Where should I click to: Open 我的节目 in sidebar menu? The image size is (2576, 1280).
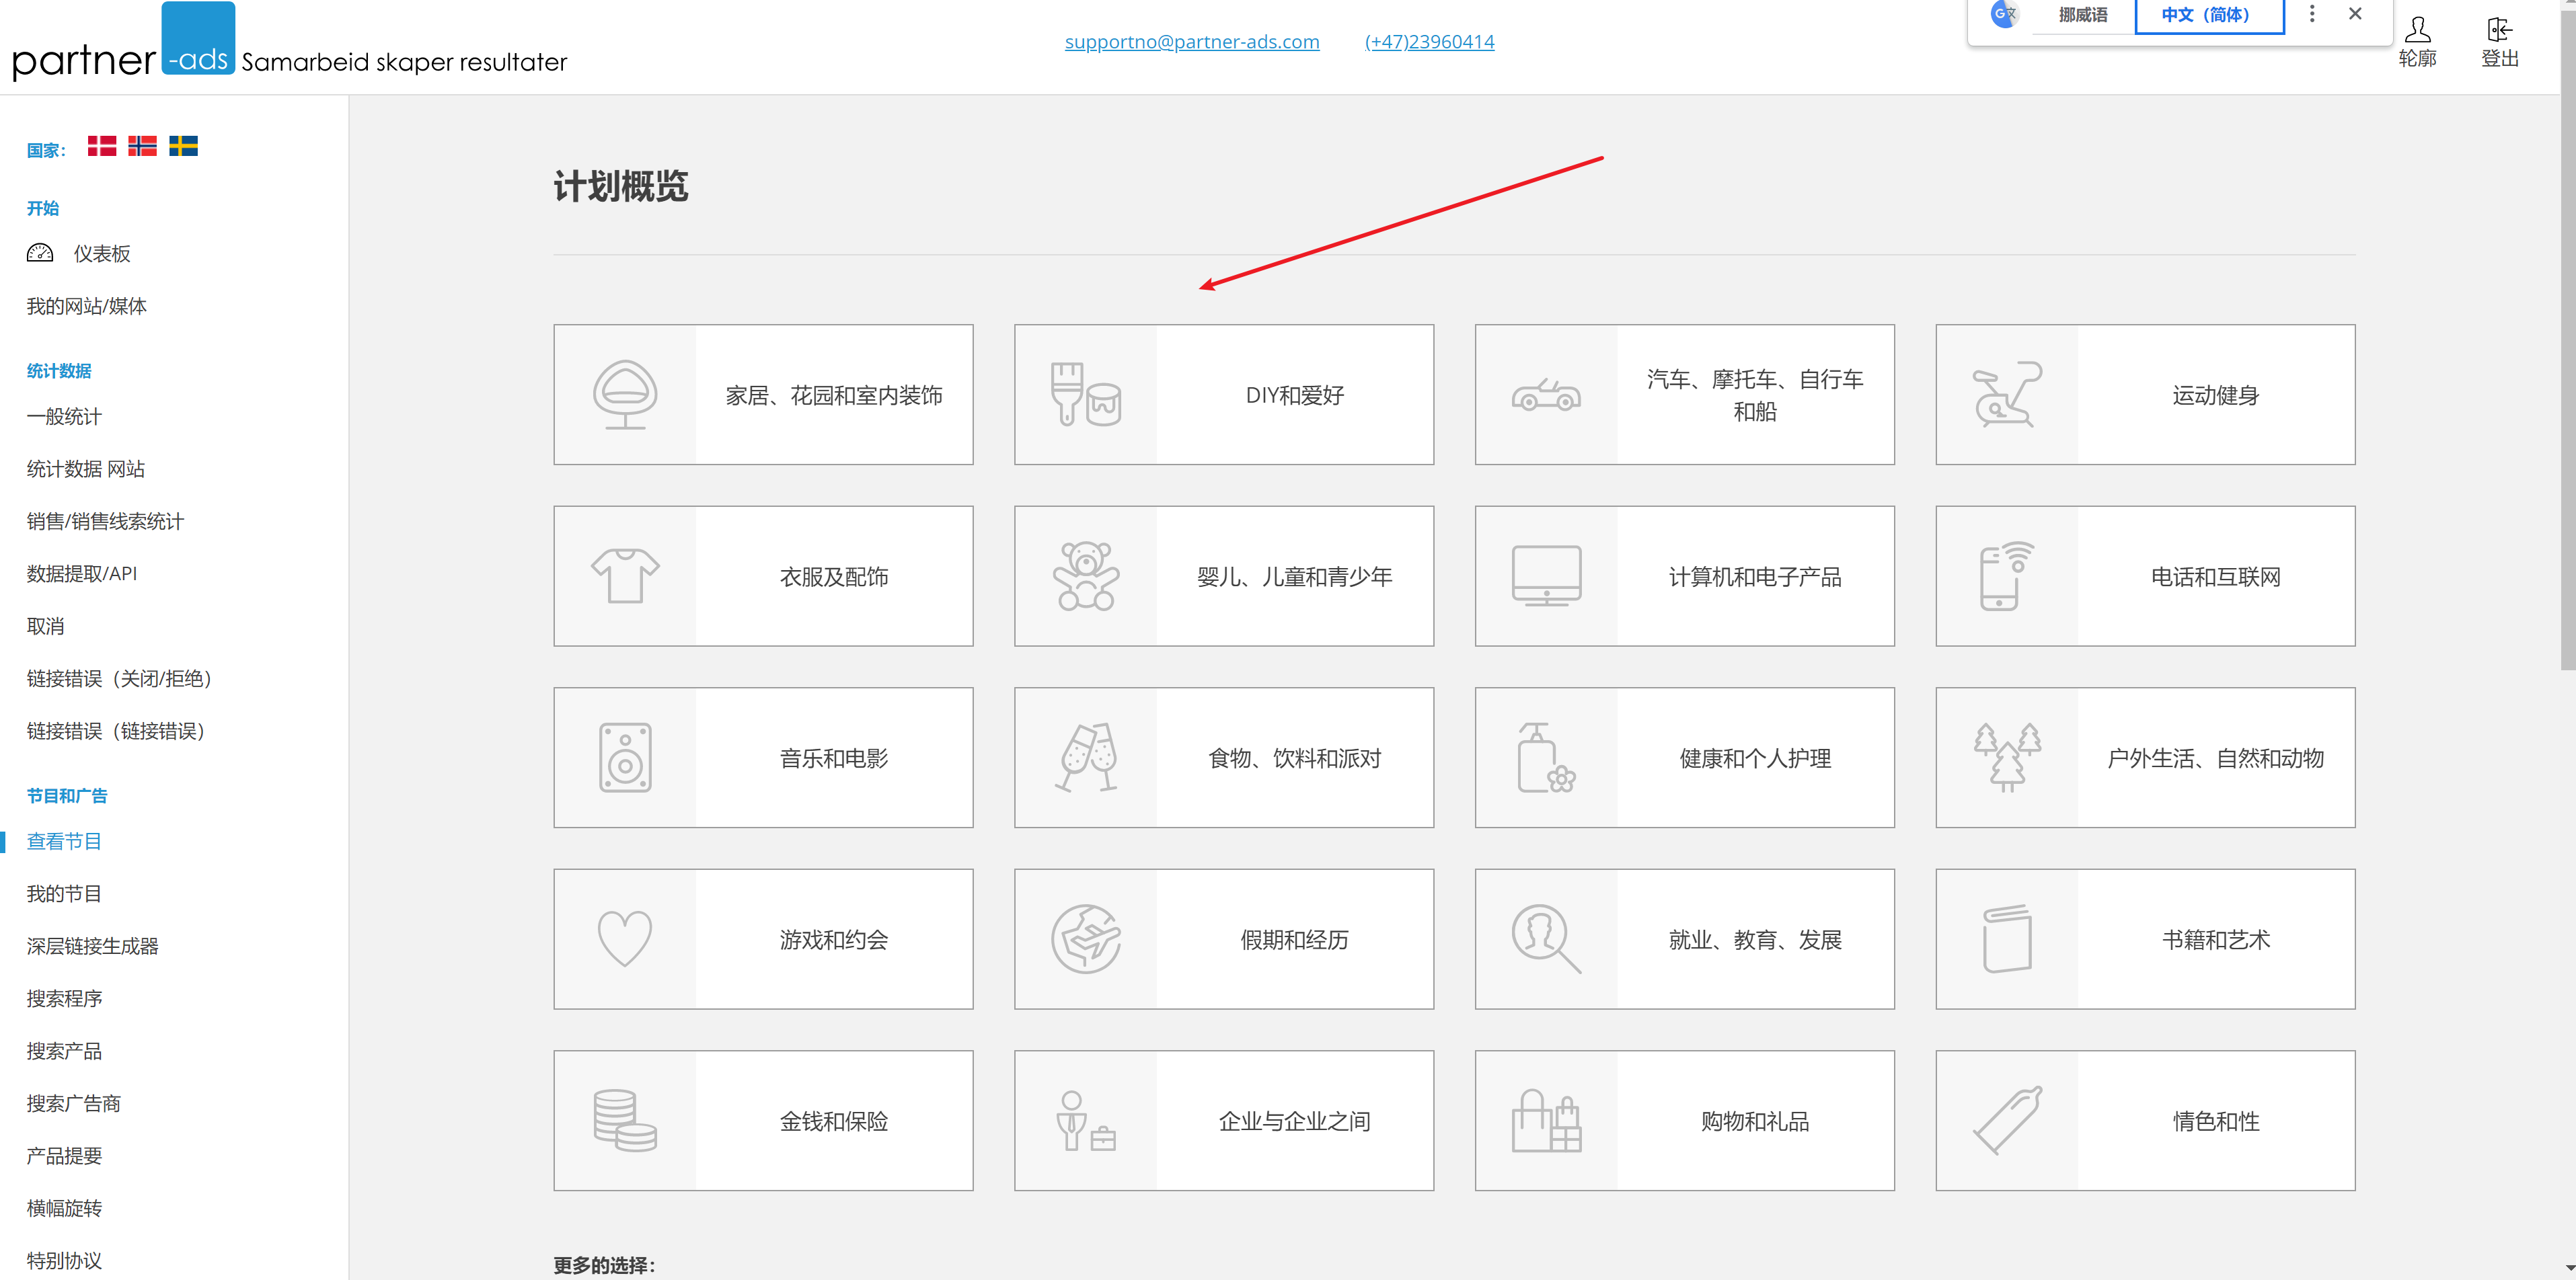[64, 893]
